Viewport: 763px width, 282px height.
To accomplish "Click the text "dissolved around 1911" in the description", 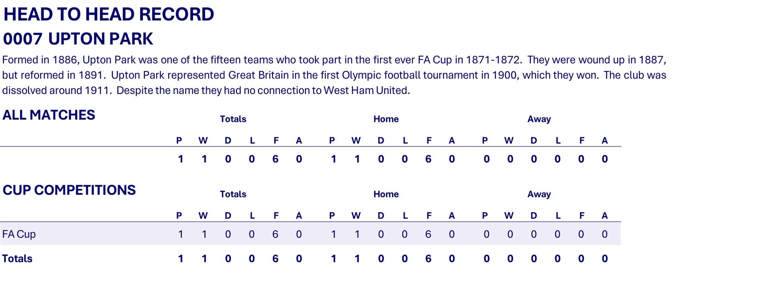I will (56, 90).
